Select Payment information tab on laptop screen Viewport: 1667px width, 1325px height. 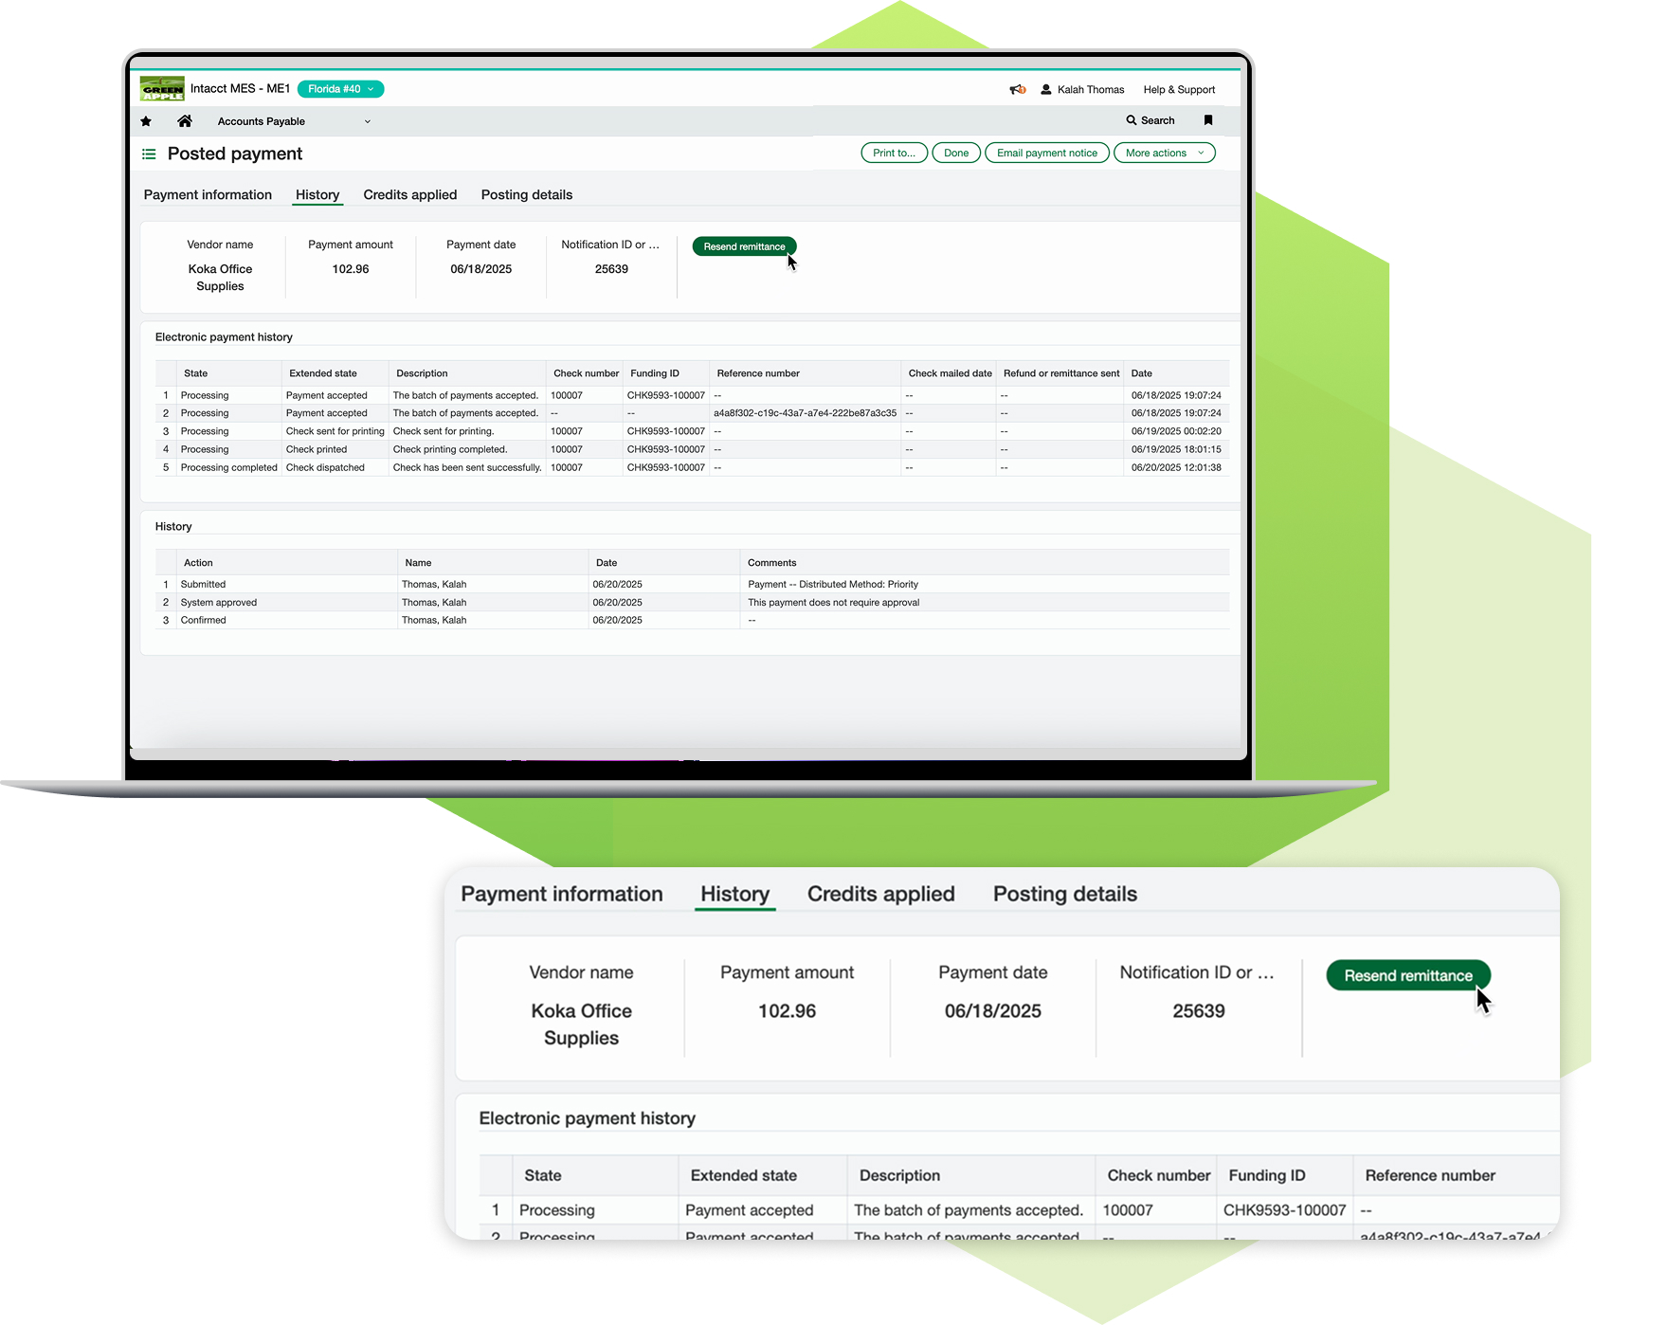pyautogui.click(x=208, y=195)
